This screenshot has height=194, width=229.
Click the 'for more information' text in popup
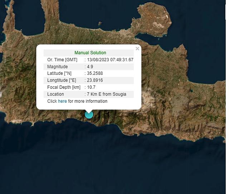[88, 101]
